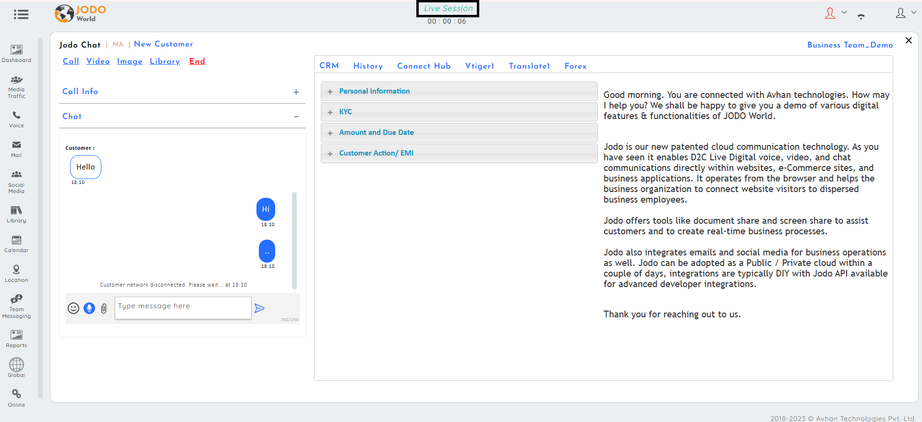The height and width of the screenshot is (422, 922).
Task: Expand Customer Action/ EMI accordion
Action: coord(459,153)
